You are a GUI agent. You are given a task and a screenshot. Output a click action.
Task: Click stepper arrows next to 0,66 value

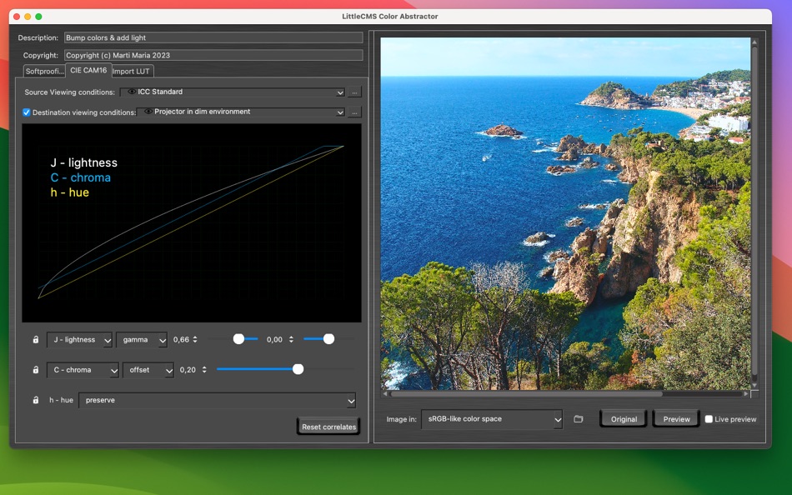click(195, 339)
